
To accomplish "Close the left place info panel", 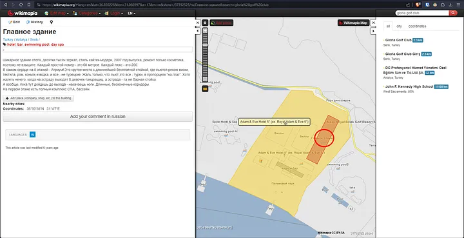I will pos(198,23).
